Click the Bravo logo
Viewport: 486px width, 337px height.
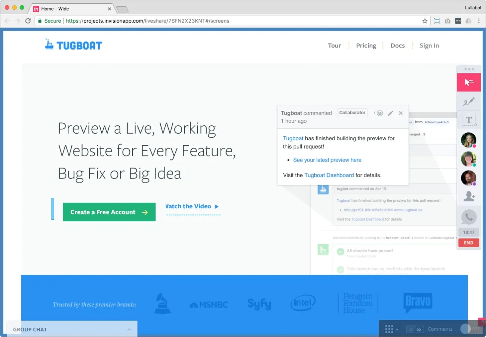click(x=418, y=303)
